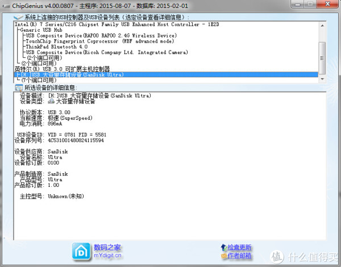Select TouchChip Fingerprint Coprocessor entry
Screen dimensions: 341x267
point(100,41)
